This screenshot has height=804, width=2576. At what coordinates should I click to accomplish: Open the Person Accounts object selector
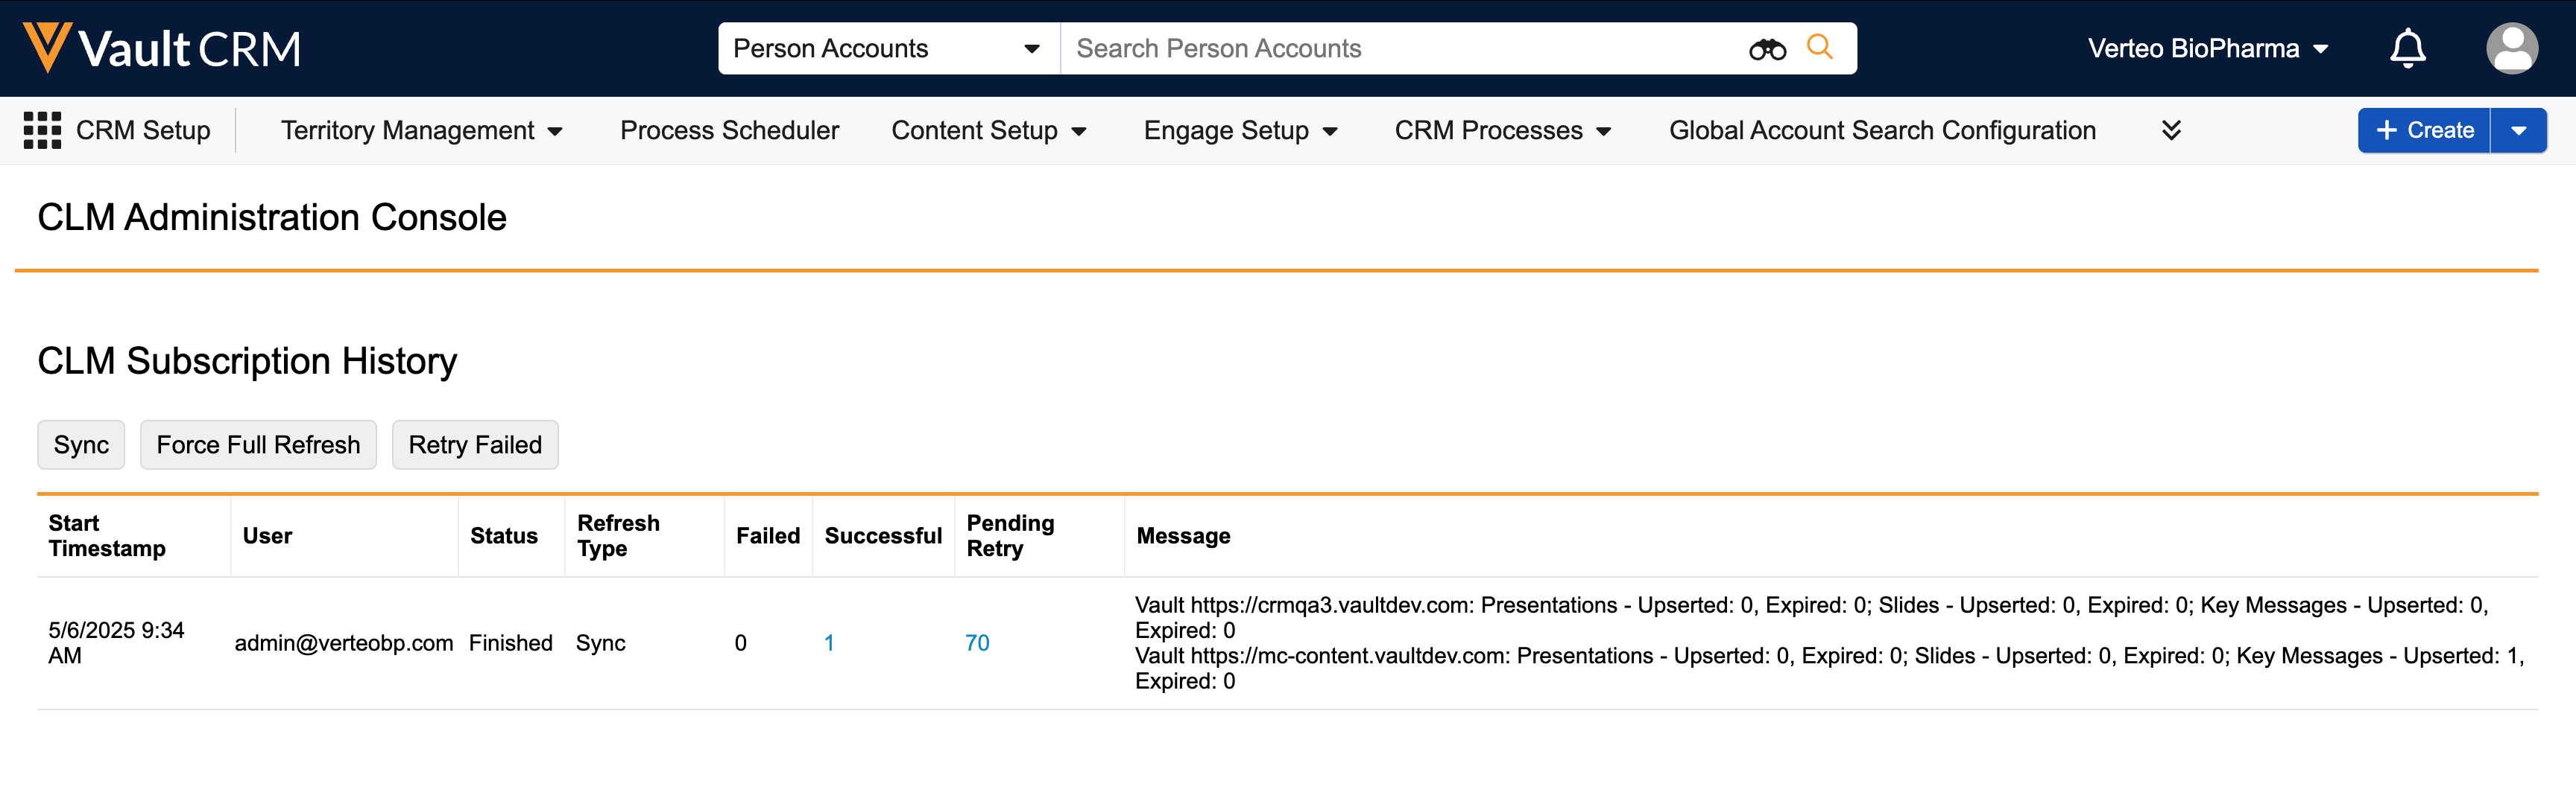pyautogui.click(x=887, y=48)
